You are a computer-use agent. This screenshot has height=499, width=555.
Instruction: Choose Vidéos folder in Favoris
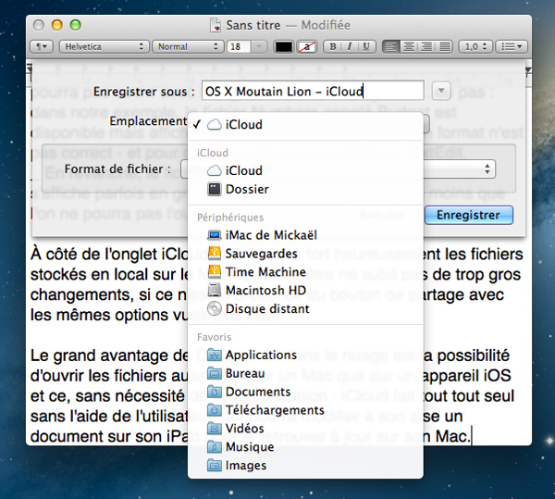[305, 429]
